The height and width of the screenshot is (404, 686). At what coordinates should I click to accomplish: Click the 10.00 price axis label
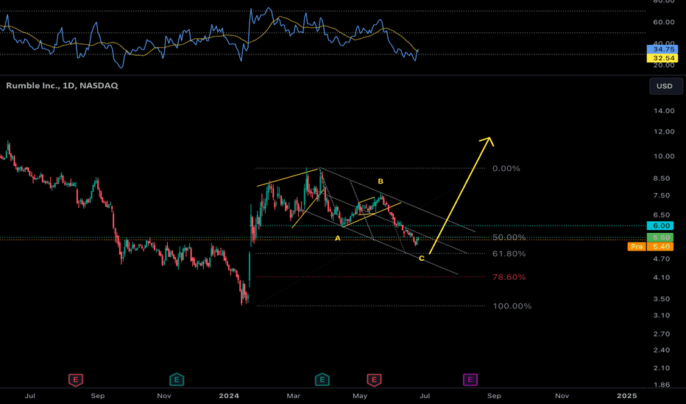click(x=664, y=156)
